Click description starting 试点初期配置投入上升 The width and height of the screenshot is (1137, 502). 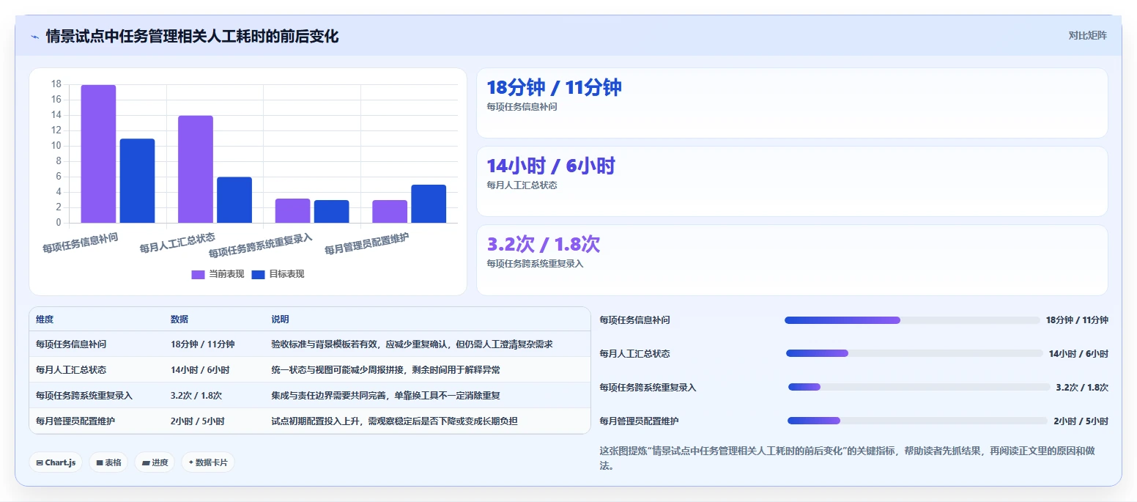tap(394, 421)
